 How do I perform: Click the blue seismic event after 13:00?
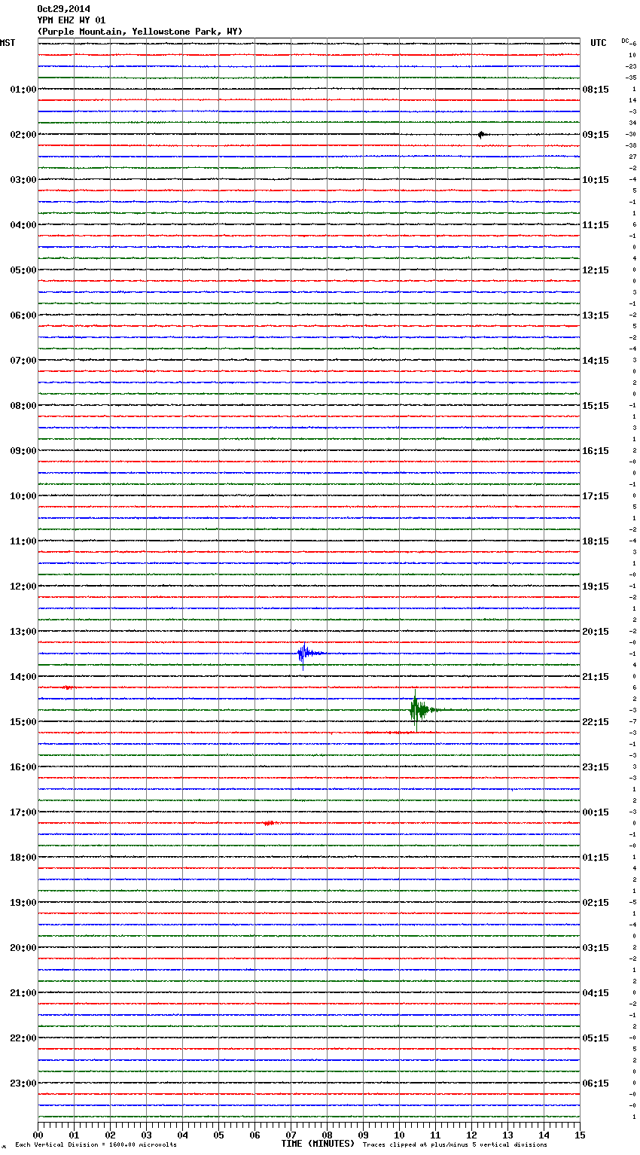304,654
